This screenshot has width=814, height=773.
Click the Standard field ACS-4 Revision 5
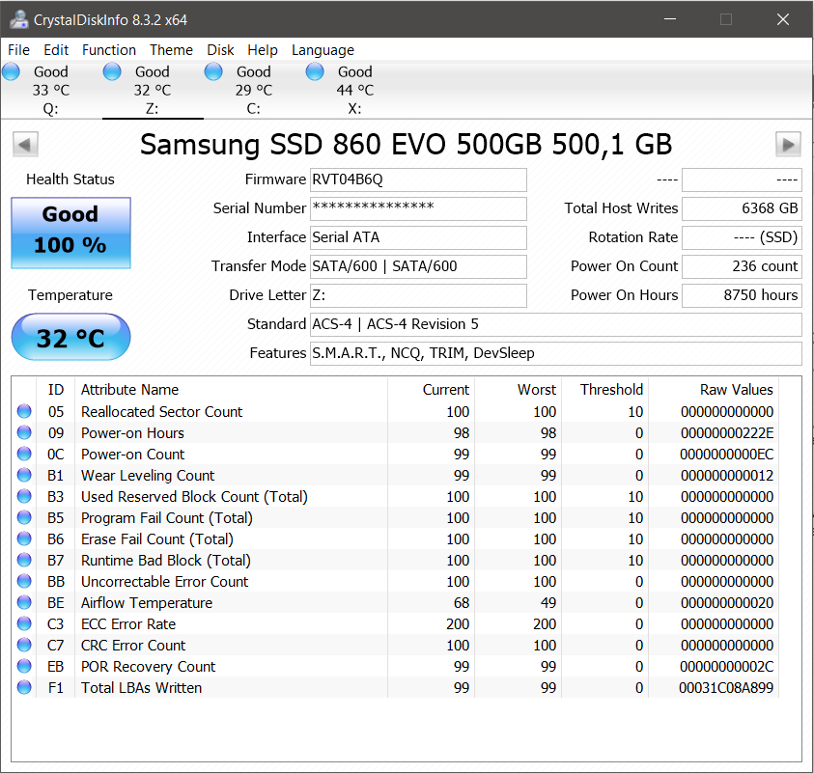pyautogui.click(x=556, y=324)
